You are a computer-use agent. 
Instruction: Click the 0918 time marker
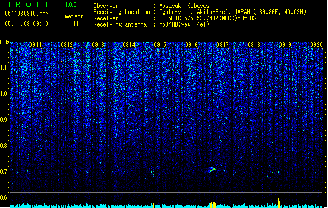(x=254, y=45)
